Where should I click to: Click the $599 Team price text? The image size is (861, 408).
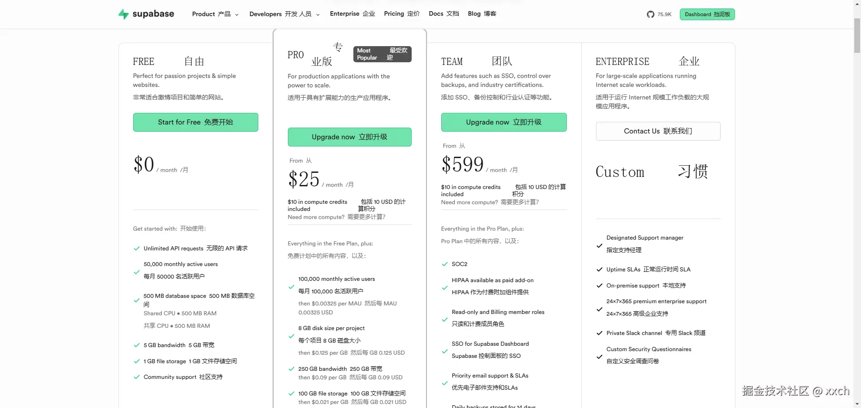tap(462, 164)
